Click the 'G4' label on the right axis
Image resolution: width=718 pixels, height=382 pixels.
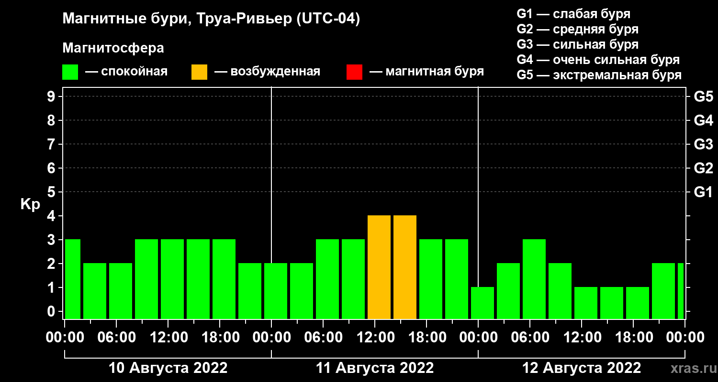pos(703,121)
